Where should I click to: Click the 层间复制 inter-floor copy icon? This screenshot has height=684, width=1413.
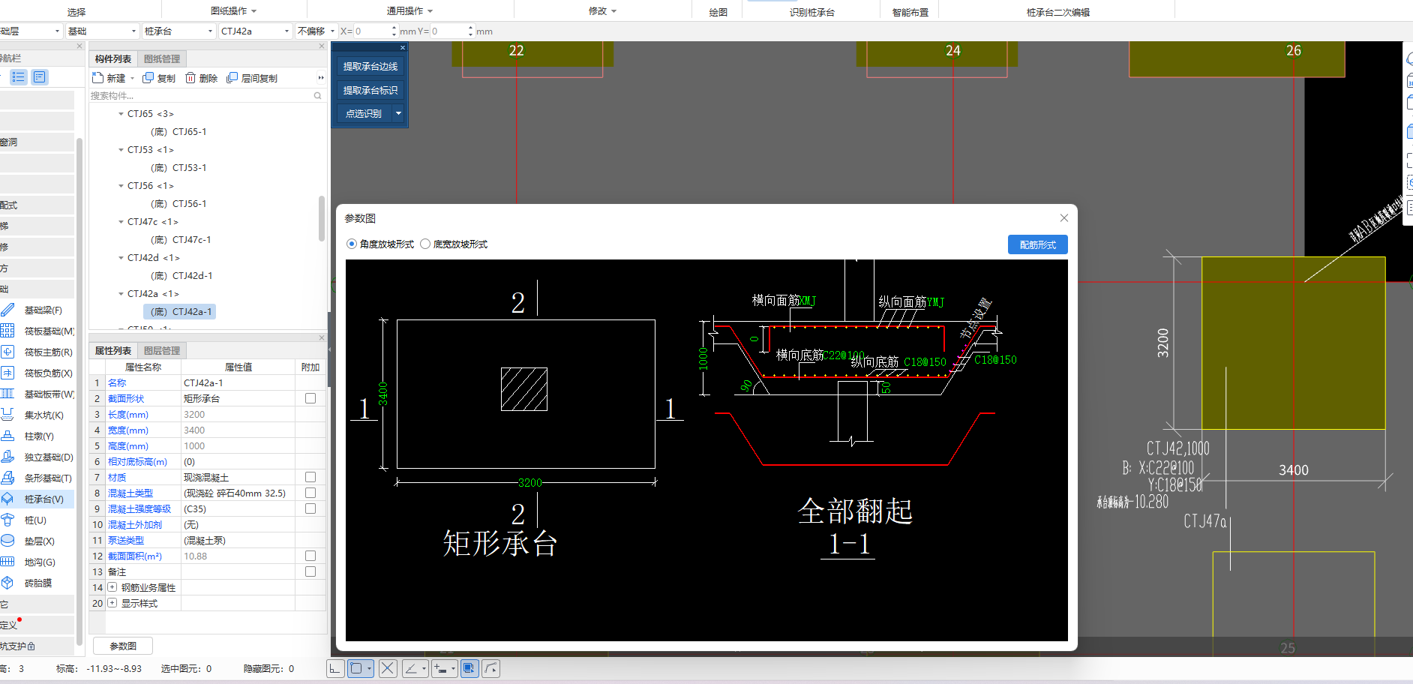coord(232,78)
